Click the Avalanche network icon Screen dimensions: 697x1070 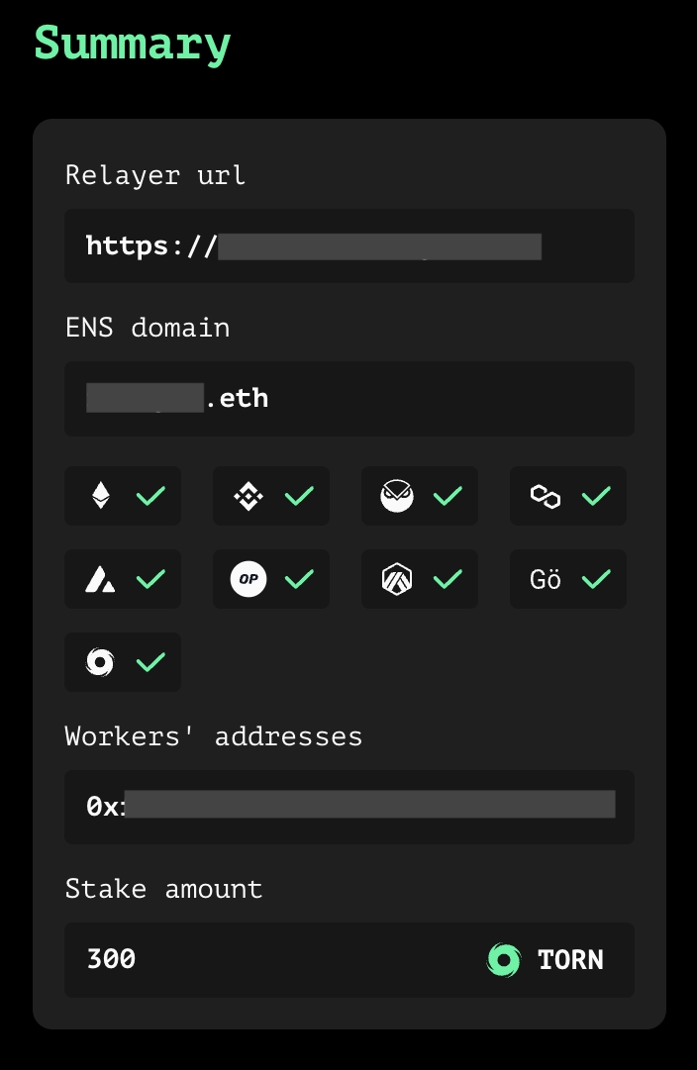coord(100,579)
